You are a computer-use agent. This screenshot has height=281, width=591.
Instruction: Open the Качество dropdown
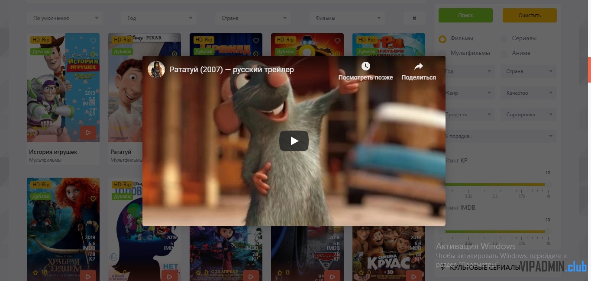(x=528, y=93)
